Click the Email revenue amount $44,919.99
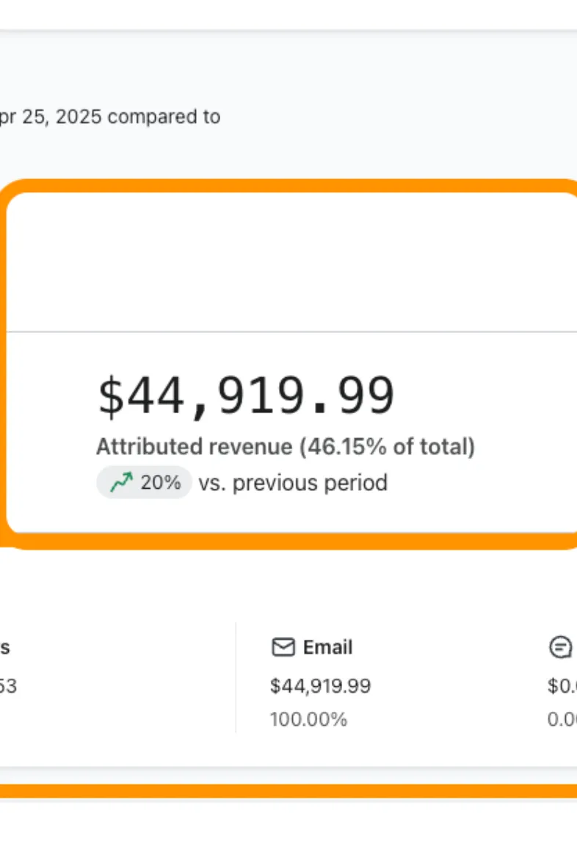This screenshot has width=577, height=841. (x=320, y=686)
